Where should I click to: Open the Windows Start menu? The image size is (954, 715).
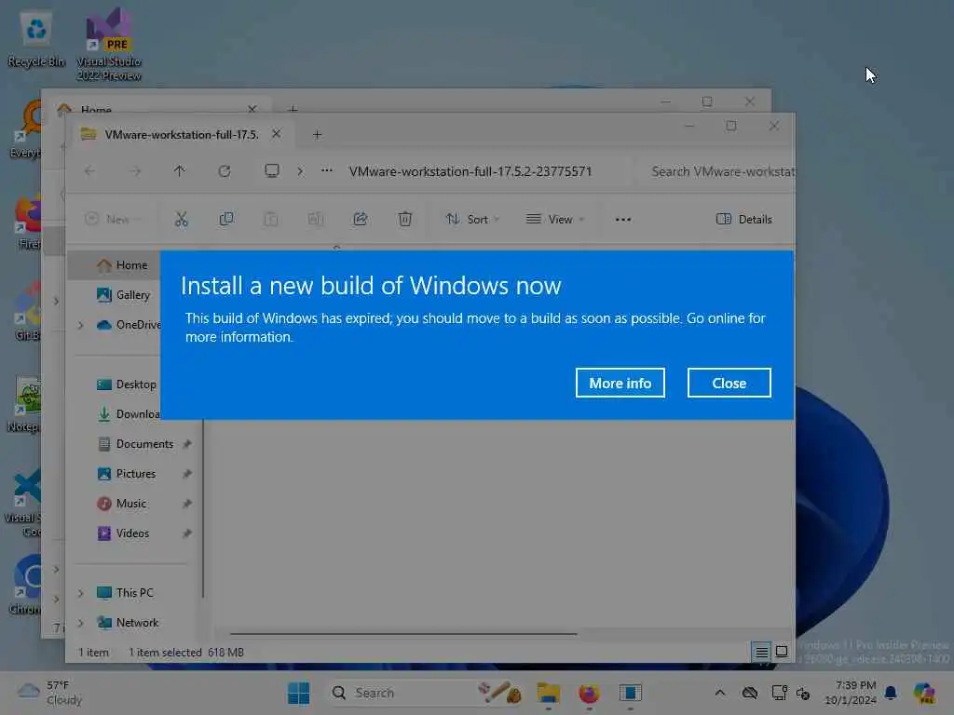click(298, 693)
